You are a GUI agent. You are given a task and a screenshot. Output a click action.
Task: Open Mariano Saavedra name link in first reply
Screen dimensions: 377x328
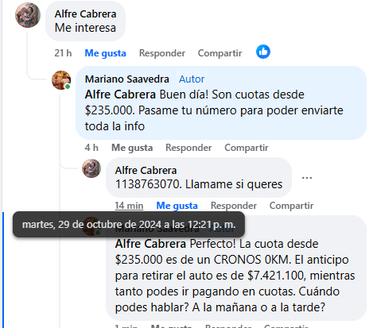pos(126,79)
